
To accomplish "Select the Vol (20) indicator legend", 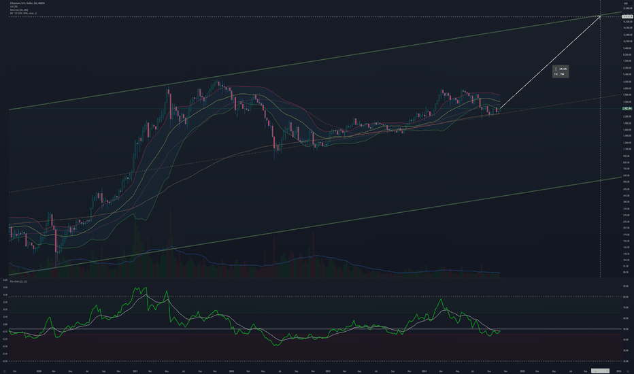I will tap(14, 7).
